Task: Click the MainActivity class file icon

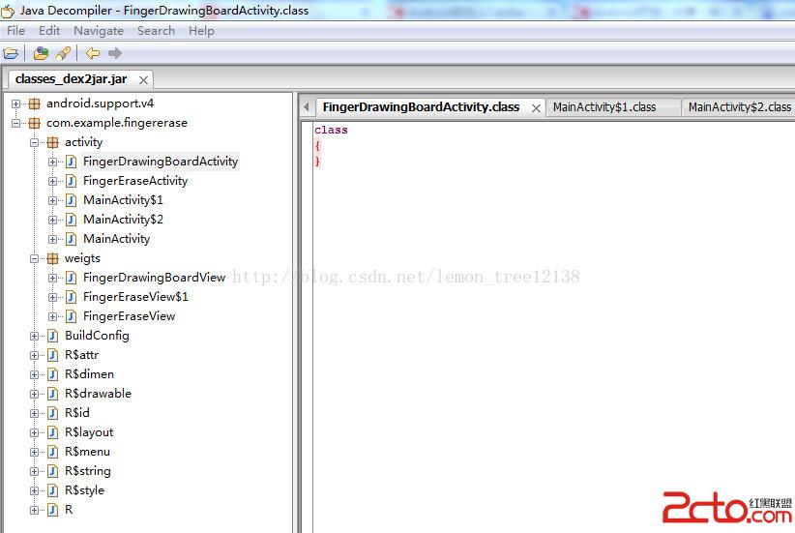Action: (72, 239)
